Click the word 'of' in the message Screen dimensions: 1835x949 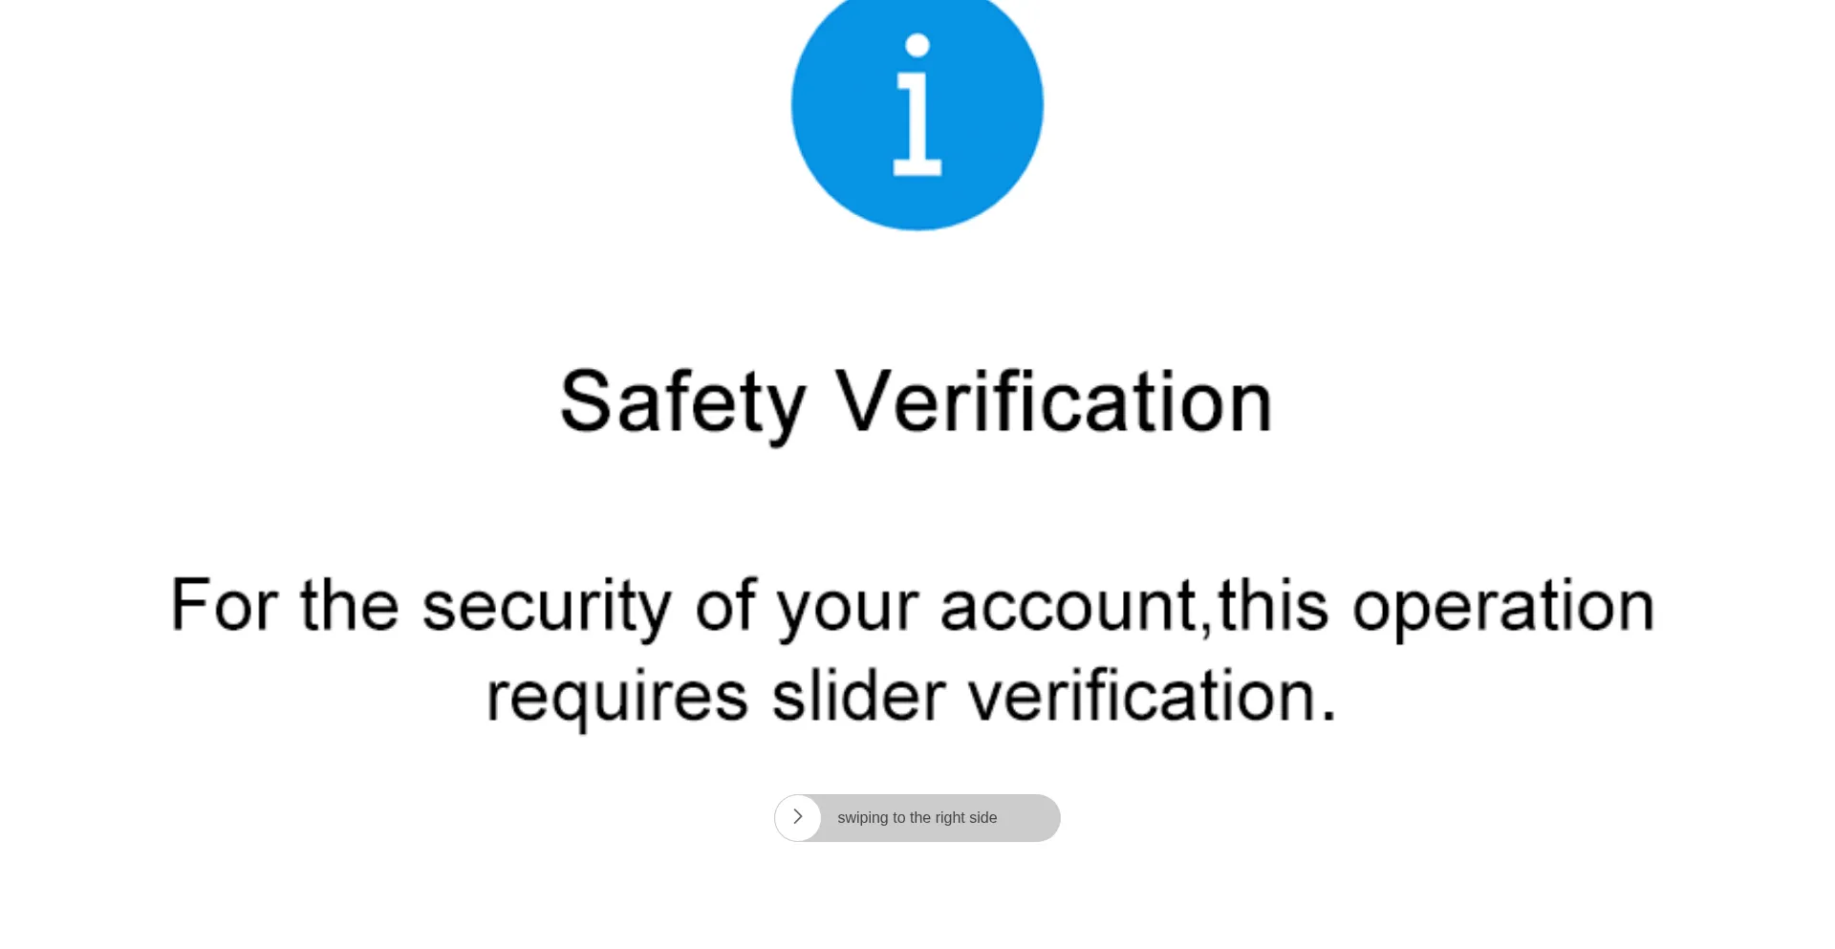[725, 606]
